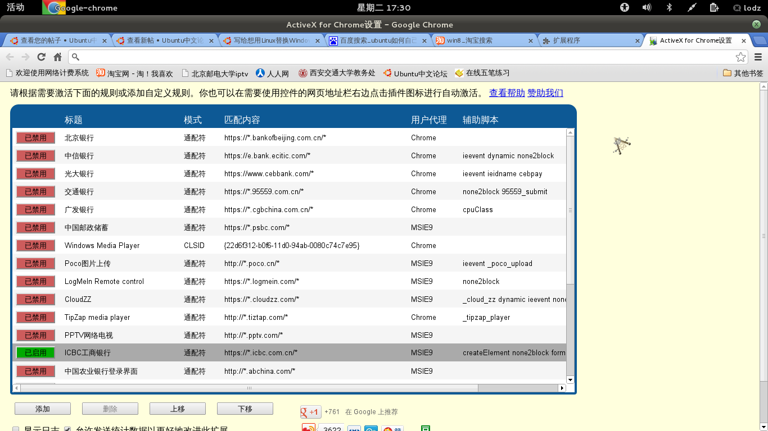Viewport: 768px width, 431px height.
Task: Open the 人人网 bookmark
Action: pos(272,73)
